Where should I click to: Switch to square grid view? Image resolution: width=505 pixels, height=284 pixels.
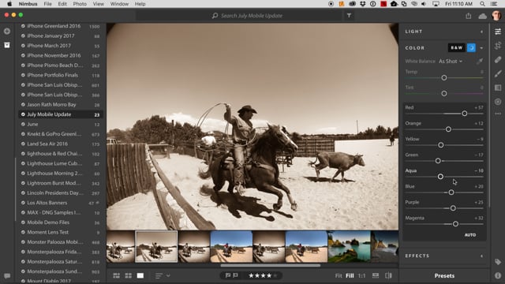[x=128, y=275]
